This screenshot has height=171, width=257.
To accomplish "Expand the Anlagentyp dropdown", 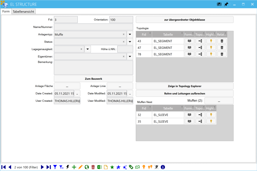I will (130, 35).
